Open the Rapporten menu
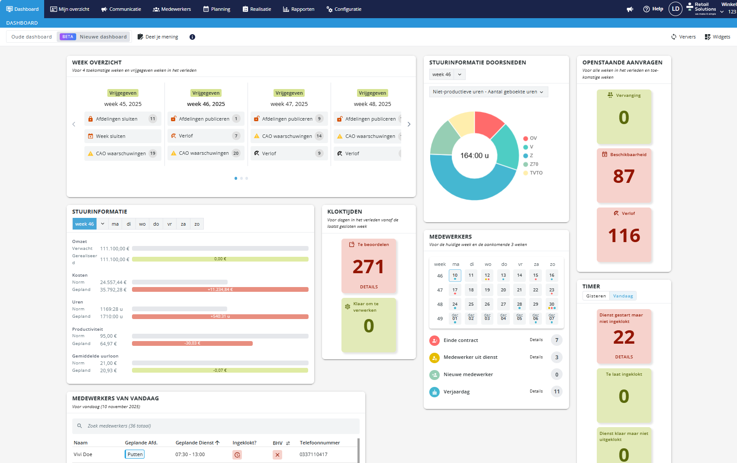Screen dimensions: 737x463 click(x=299, y=9)
